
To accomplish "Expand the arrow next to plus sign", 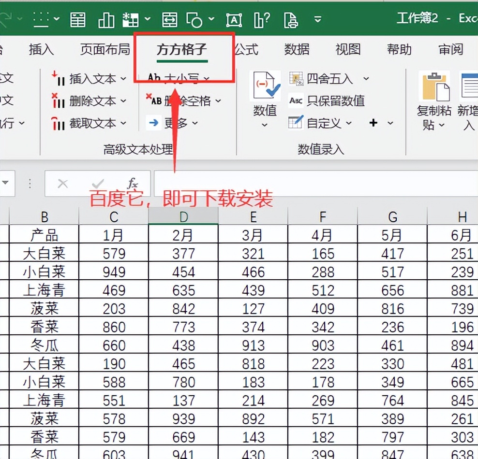I will (390, 123).
